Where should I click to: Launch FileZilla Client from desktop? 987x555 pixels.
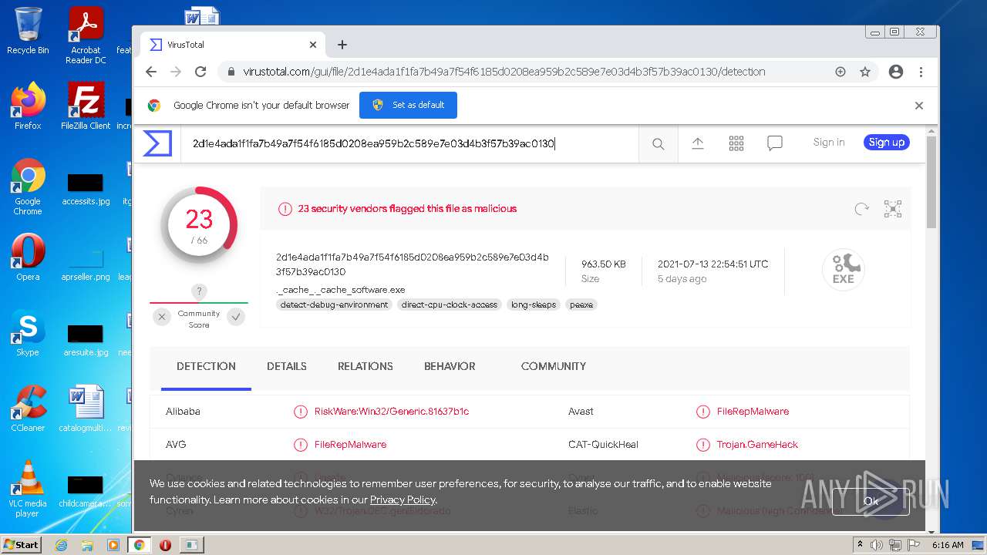(86, 106)
